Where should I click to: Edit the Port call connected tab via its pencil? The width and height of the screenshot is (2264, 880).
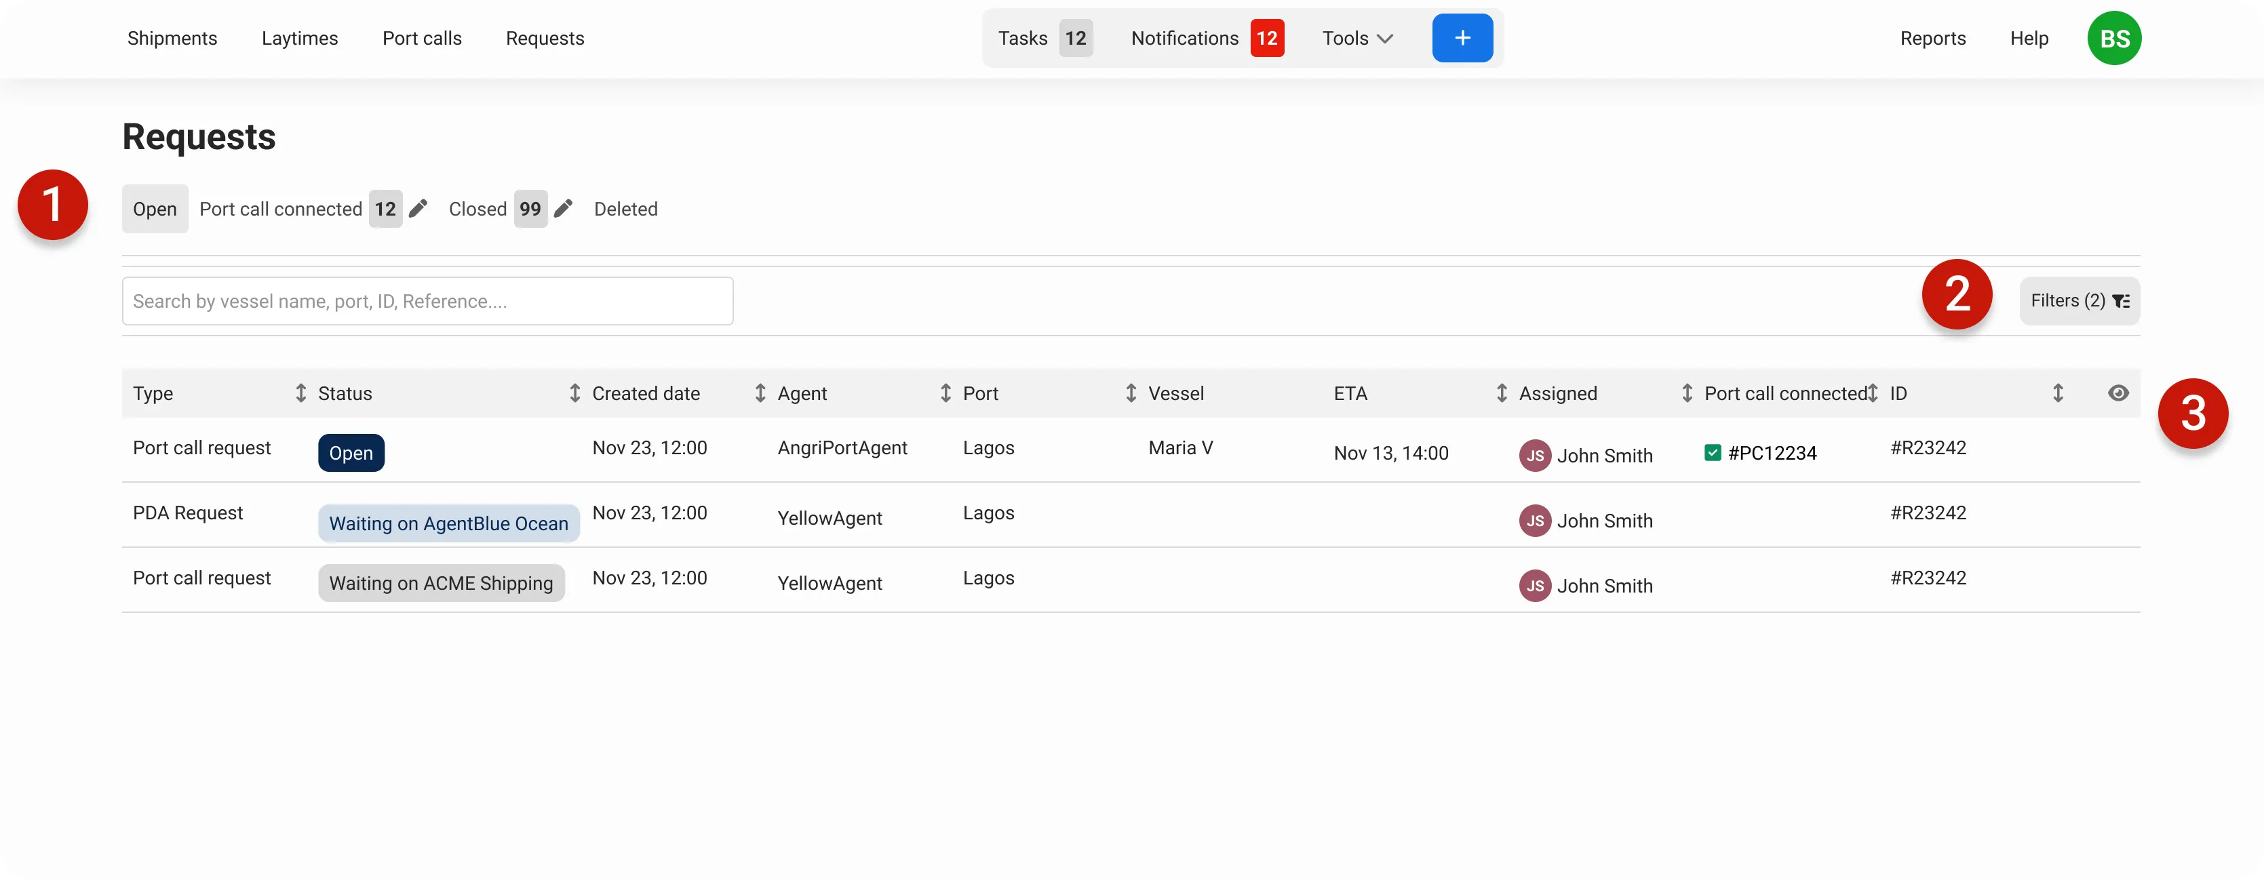point(418,208)
